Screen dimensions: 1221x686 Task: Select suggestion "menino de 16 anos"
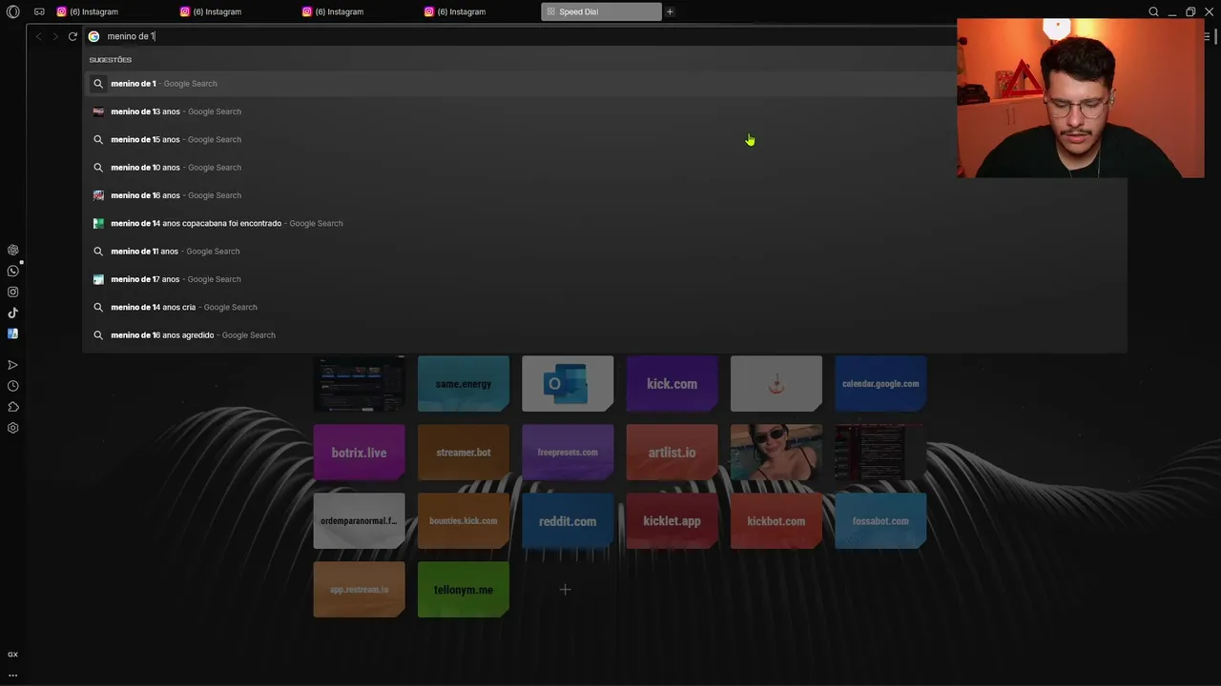[x=605, y=195]
